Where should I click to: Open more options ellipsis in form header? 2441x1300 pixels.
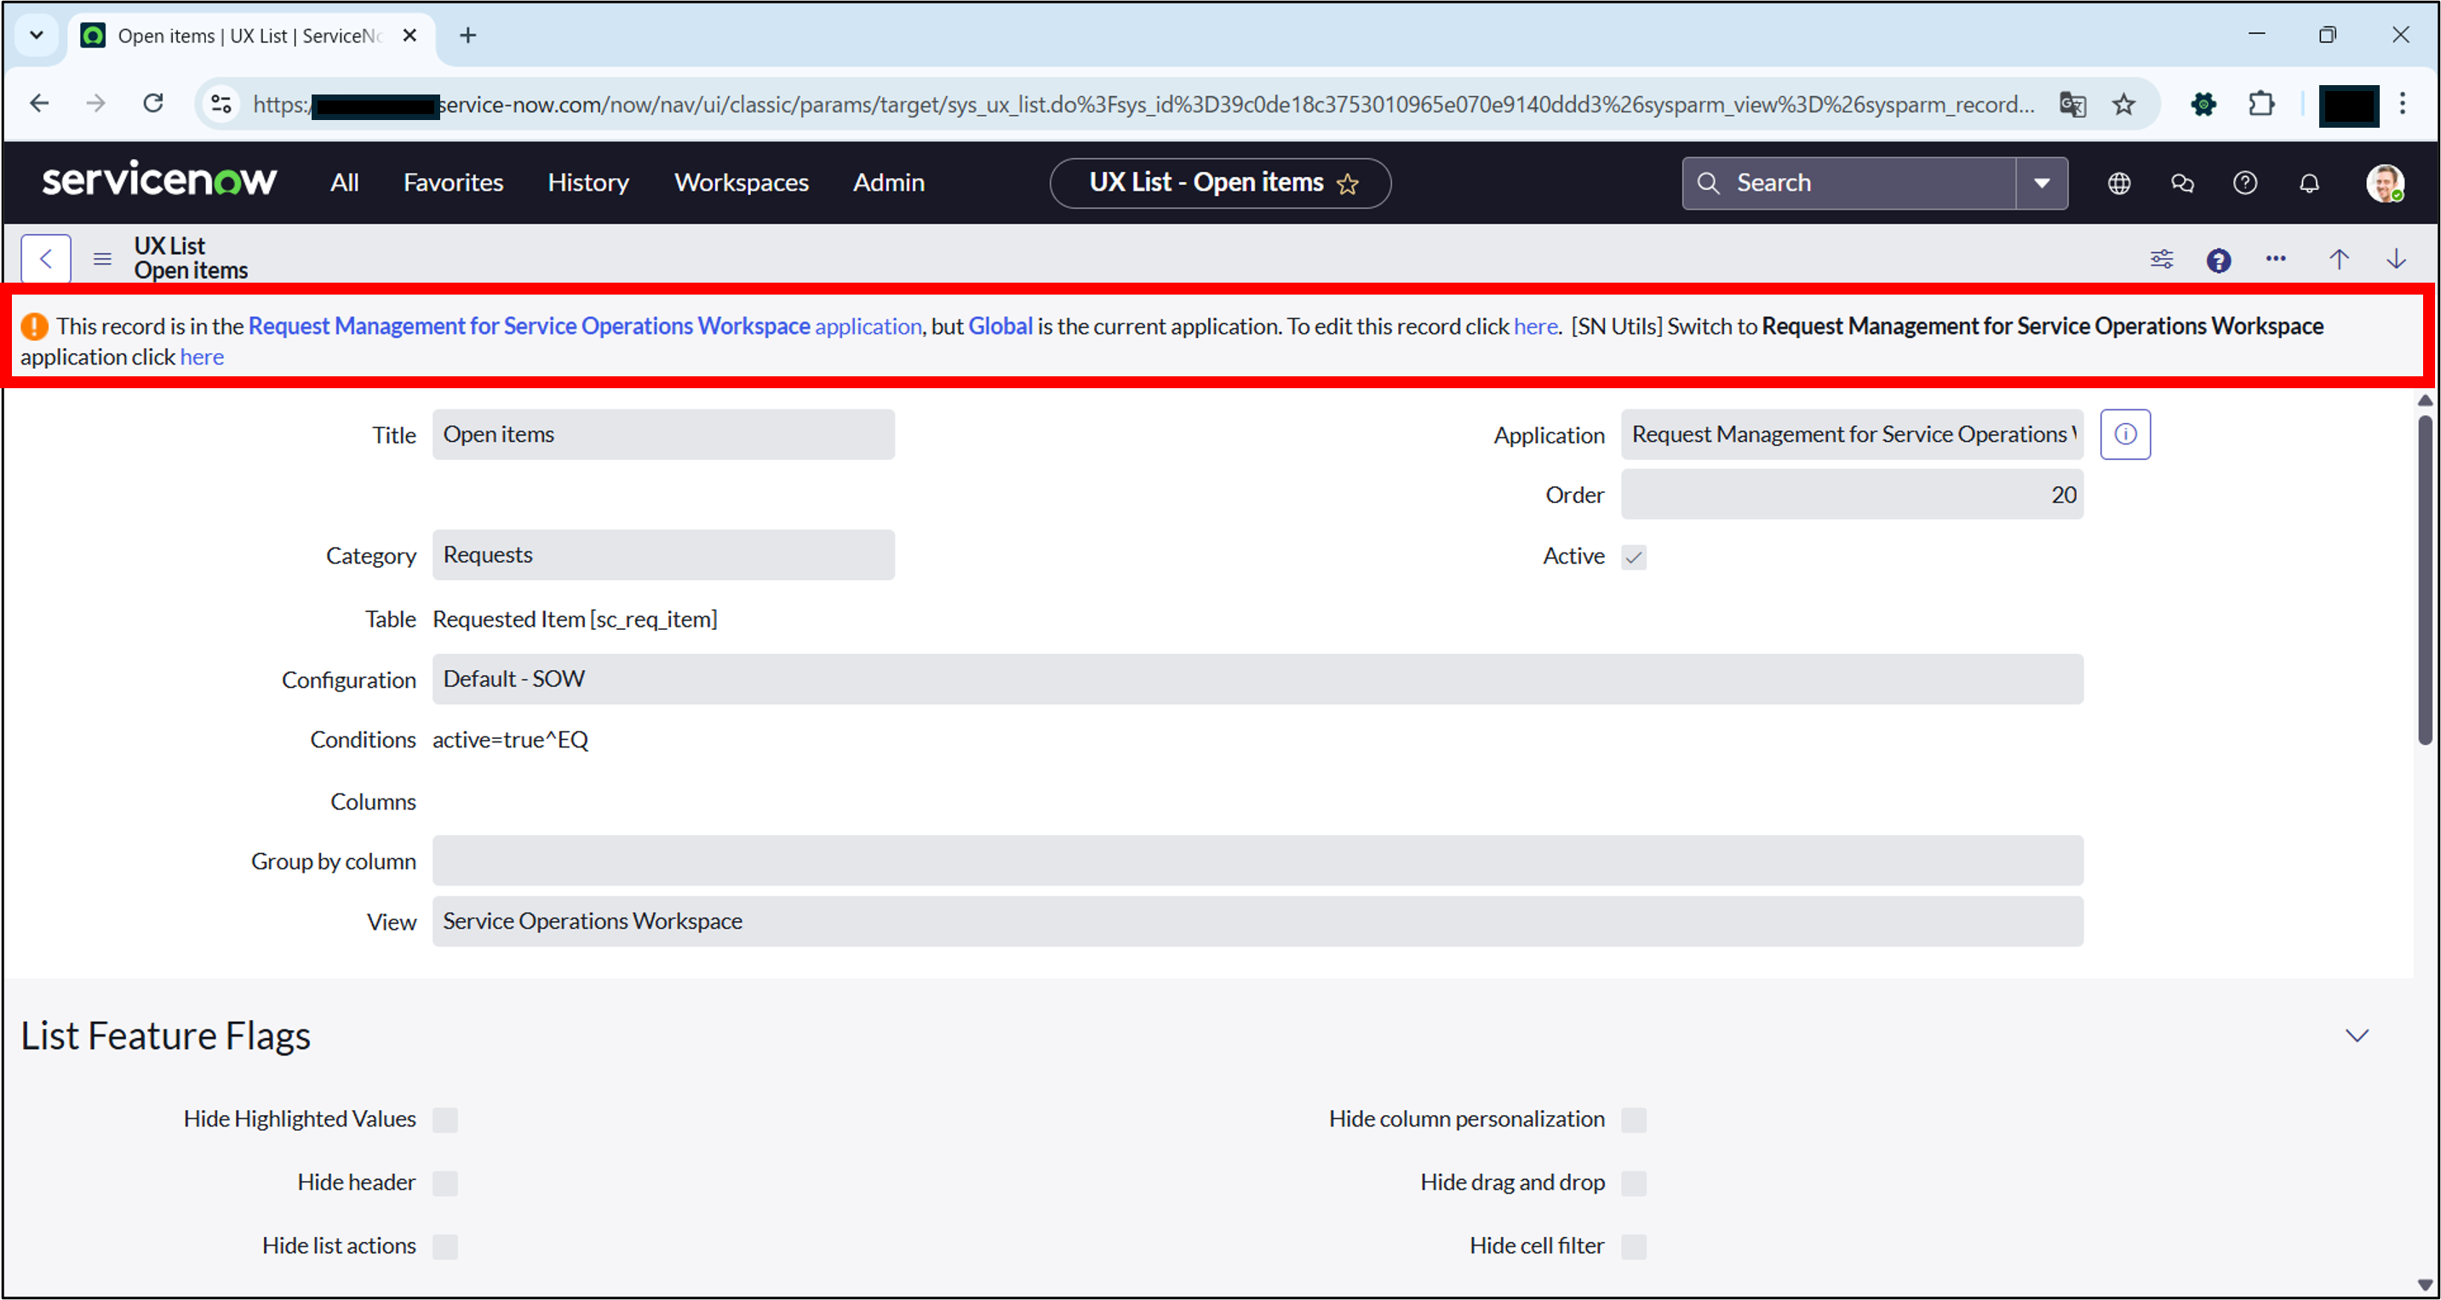pyautogui.click(x=2275, y=259)
